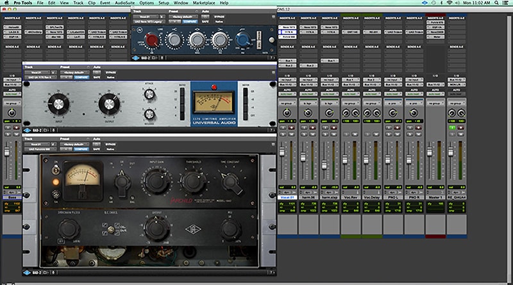Click COMPARE in the 1176 window
513x285 pixels.
81,77
